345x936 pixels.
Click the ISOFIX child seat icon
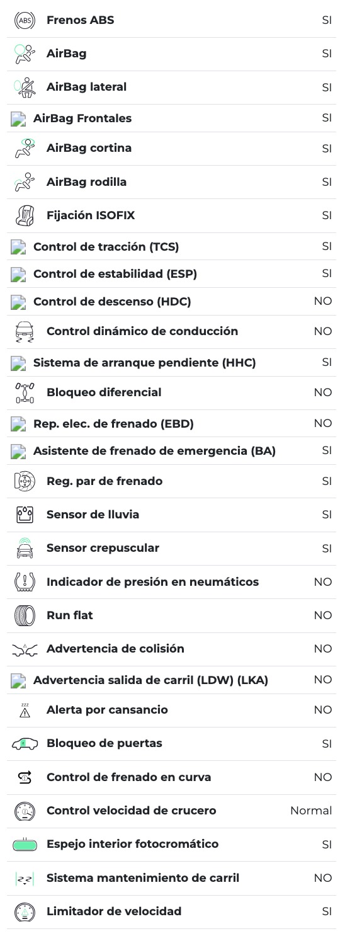[x=25, y=215]
